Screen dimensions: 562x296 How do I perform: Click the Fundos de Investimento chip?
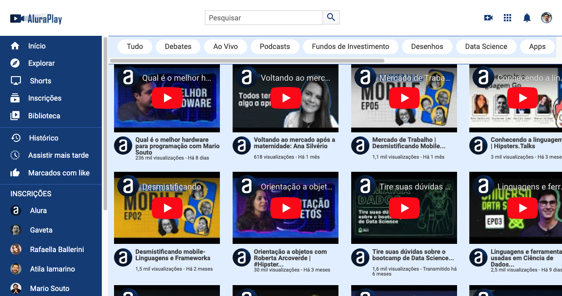point(350,46)
